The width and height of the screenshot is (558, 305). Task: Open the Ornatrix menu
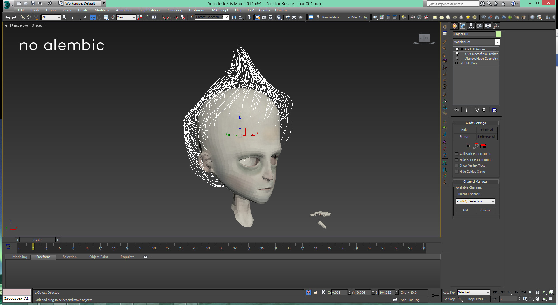[x=281, y=10]
